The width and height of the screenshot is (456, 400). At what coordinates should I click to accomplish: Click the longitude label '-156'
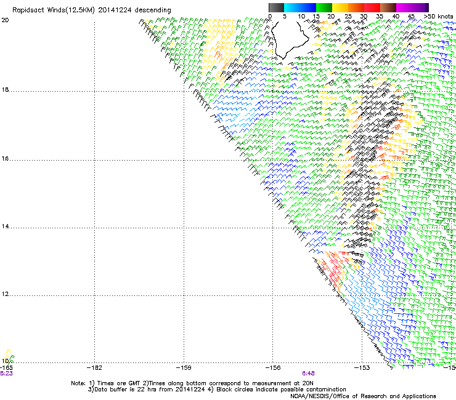coord(273,368)
